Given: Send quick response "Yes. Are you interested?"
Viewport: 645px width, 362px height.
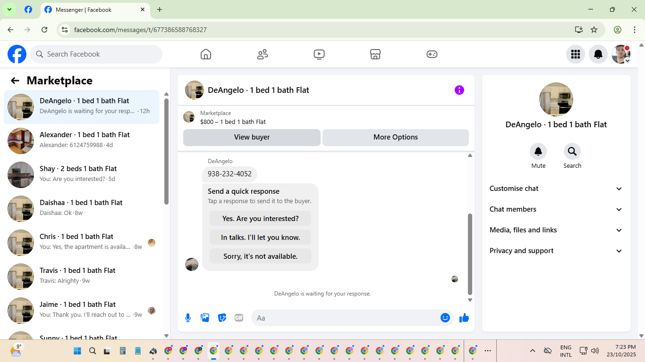Looking at the screenshot, I should point(261,218).
